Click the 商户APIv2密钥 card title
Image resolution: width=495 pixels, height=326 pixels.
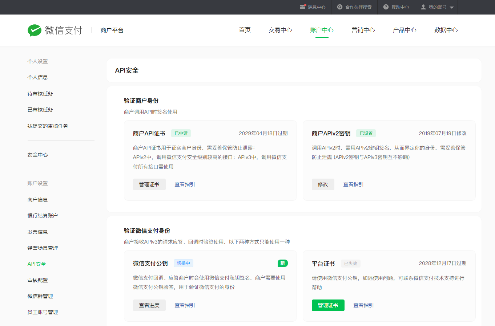pyautogui.click(x=331, y=133)
